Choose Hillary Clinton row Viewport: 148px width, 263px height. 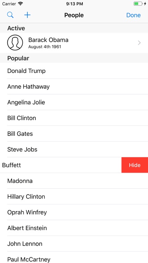74,197
